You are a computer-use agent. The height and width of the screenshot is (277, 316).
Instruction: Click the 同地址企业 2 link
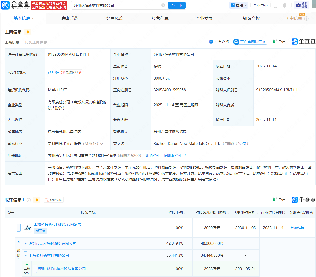click(x=175, y=155)
